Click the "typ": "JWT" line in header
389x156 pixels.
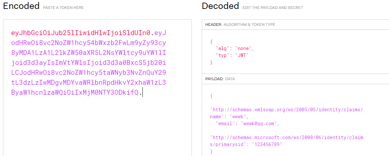(x=232, y=56)
